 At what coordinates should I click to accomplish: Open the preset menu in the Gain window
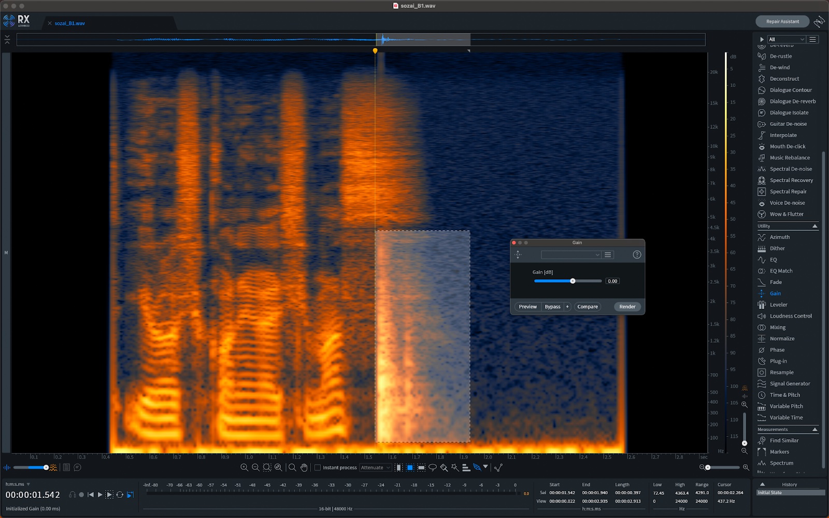pos(607,255)
